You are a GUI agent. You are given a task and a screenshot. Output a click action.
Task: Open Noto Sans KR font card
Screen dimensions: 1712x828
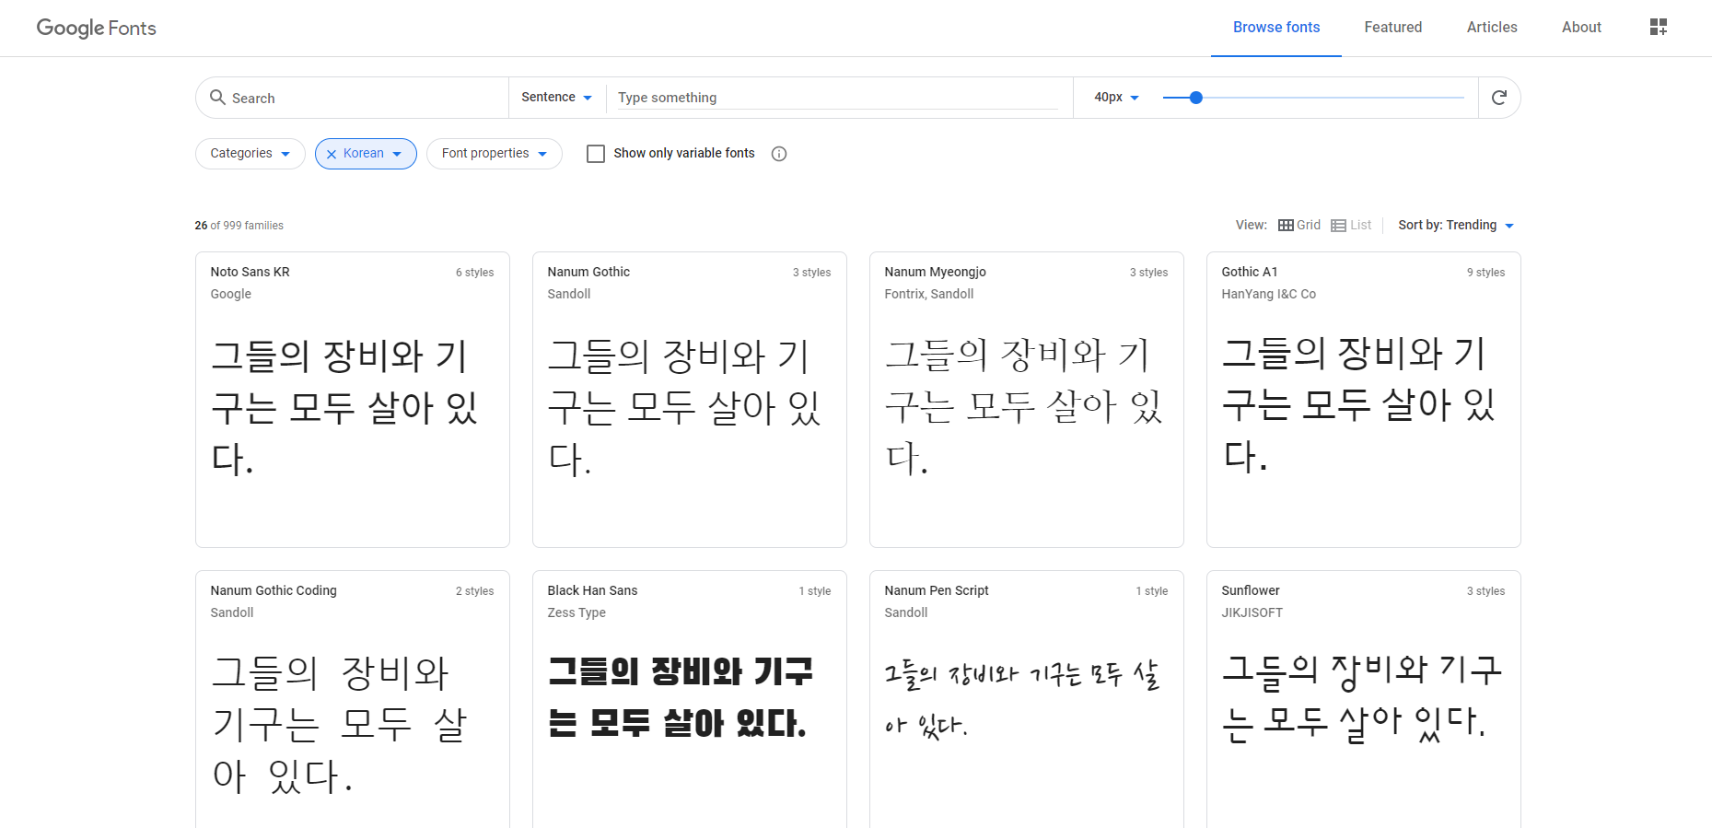[x=353, y=400]
